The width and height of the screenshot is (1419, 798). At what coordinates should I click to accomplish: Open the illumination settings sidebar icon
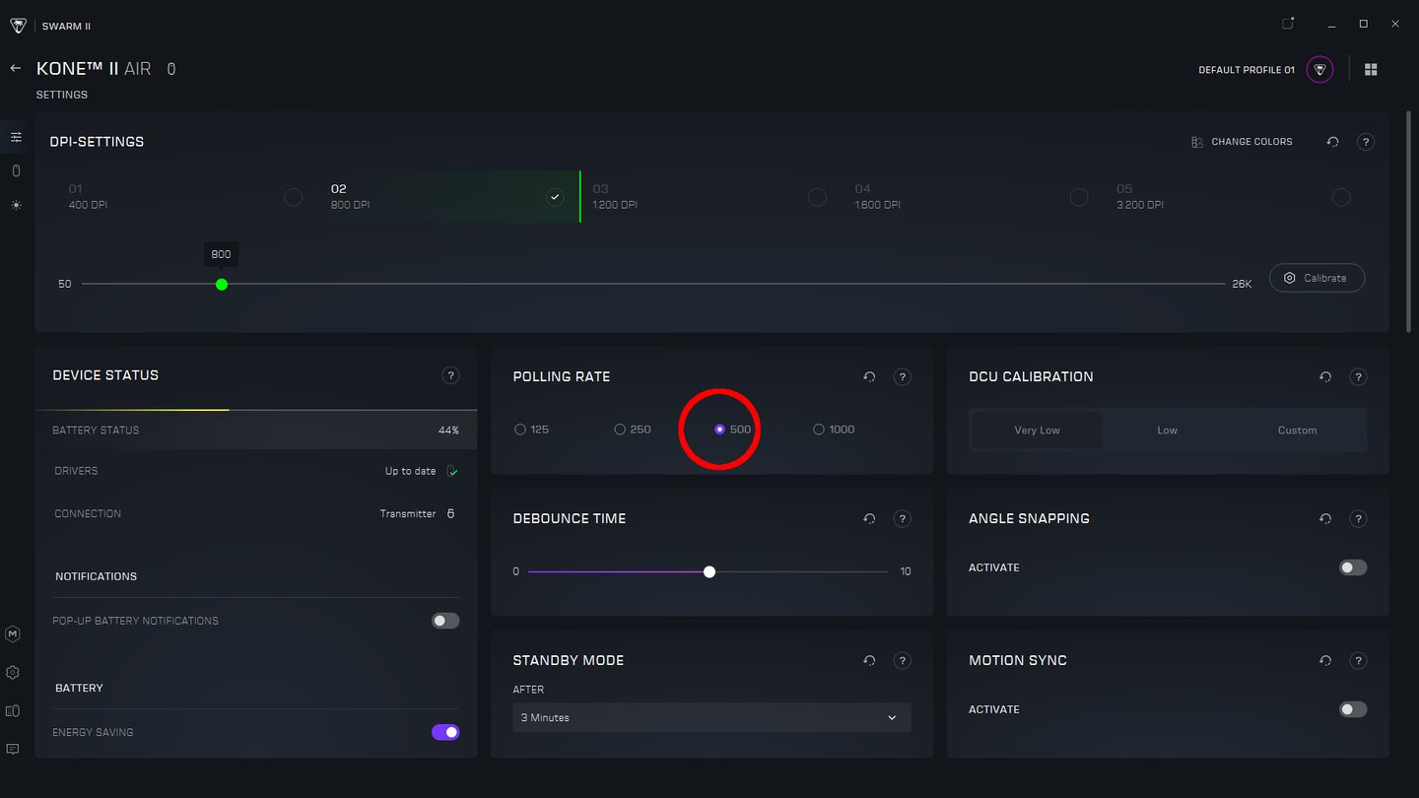[x=16, y=205]
